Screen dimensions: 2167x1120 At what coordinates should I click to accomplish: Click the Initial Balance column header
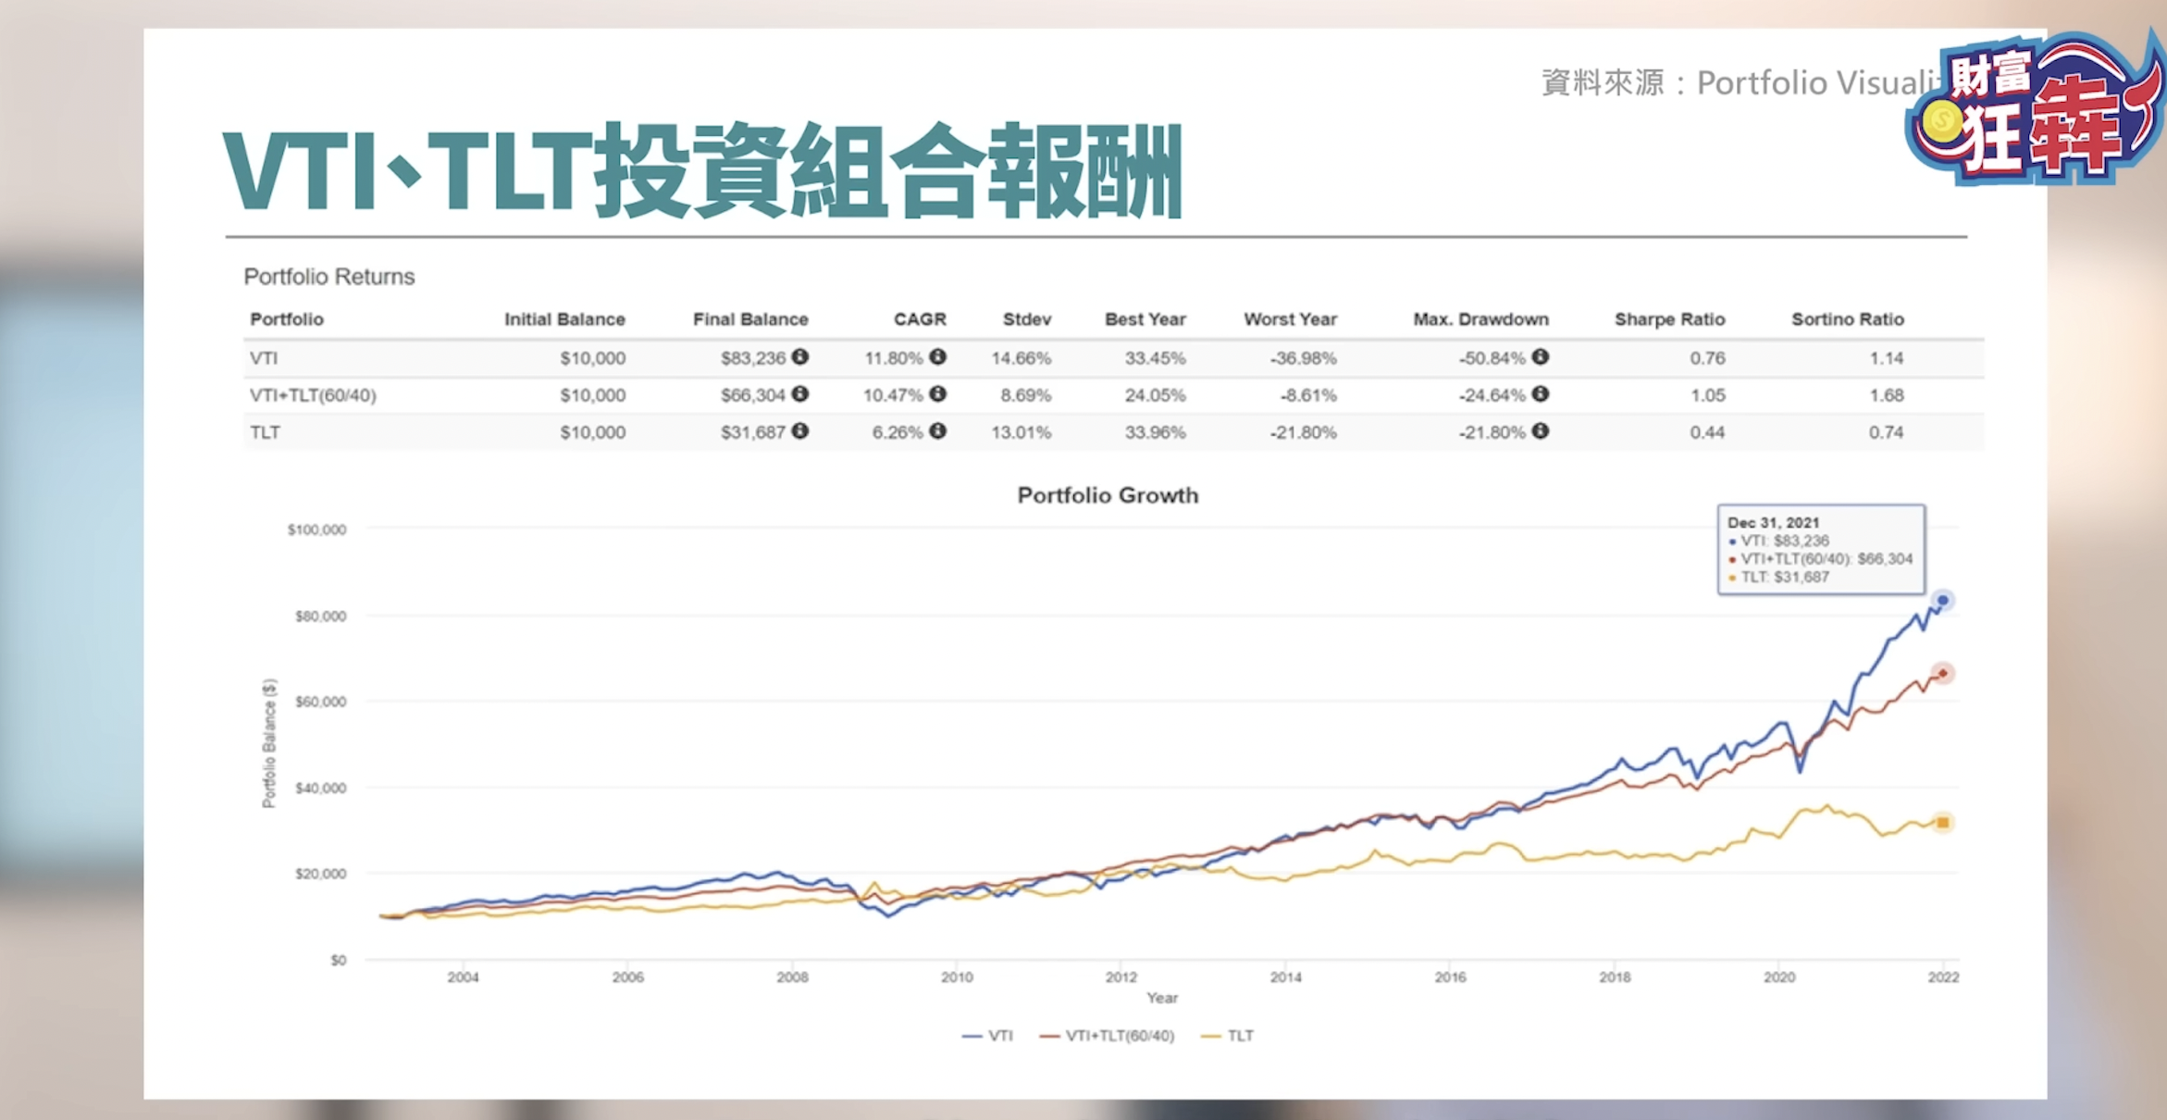(x=564, y=319)
